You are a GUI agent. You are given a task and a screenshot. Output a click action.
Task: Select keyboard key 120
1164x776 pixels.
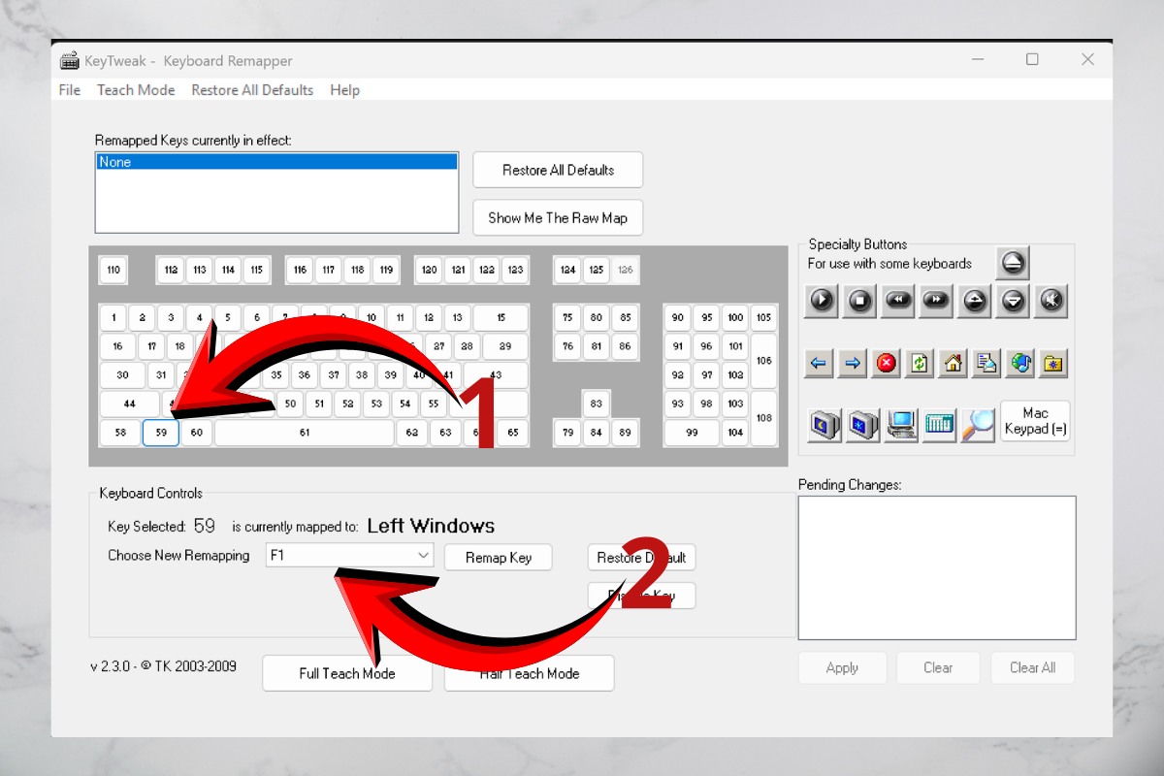click(430, 270)
